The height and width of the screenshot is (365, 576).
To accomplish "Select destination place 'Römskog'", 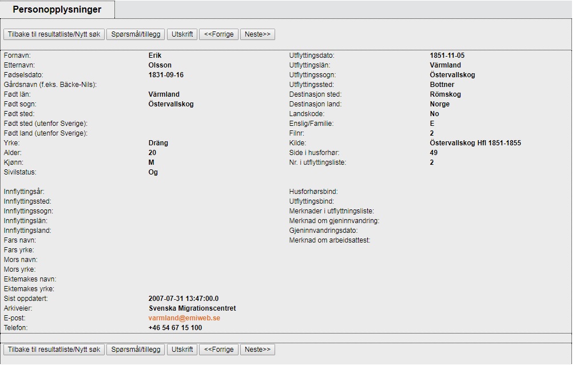I will pos(445,94).
